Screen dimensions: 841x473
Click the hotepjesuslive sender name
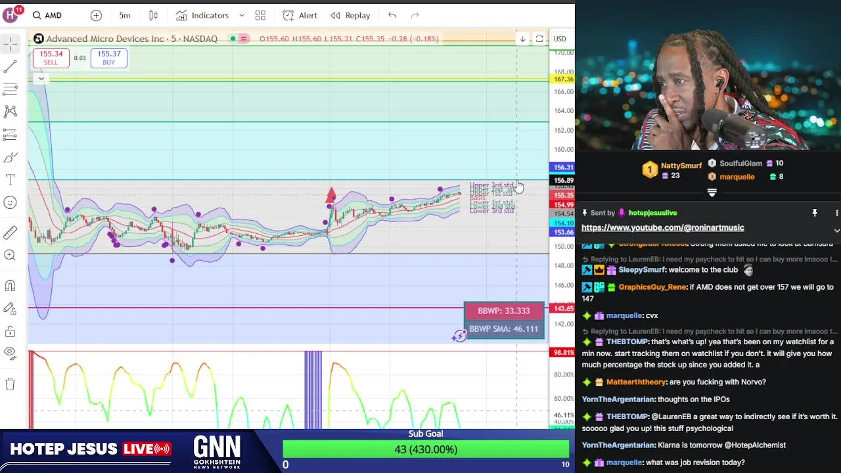point(652,213)
